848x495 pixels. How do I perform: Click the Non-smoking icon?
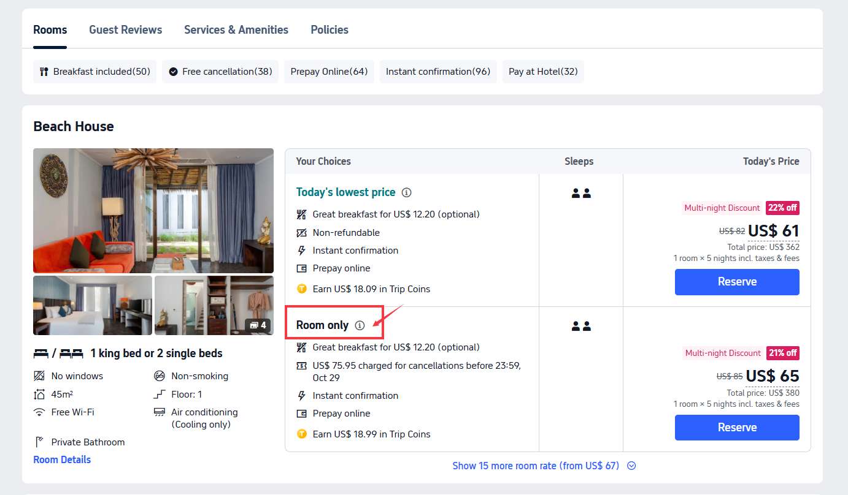click(x=160, y=376)
